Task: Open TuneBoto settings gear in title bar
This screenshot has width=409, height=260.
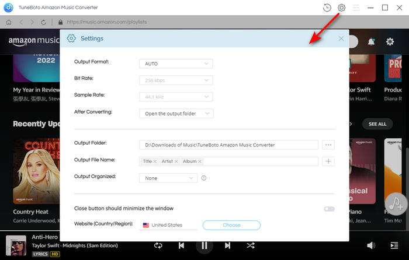Action: (x=341, y=8)
